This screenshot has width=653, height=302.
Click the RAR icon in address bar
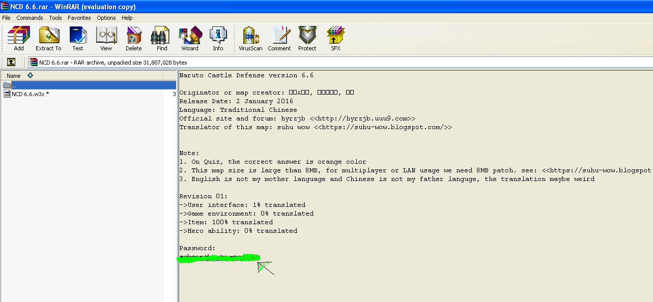[x=34, y=62]
